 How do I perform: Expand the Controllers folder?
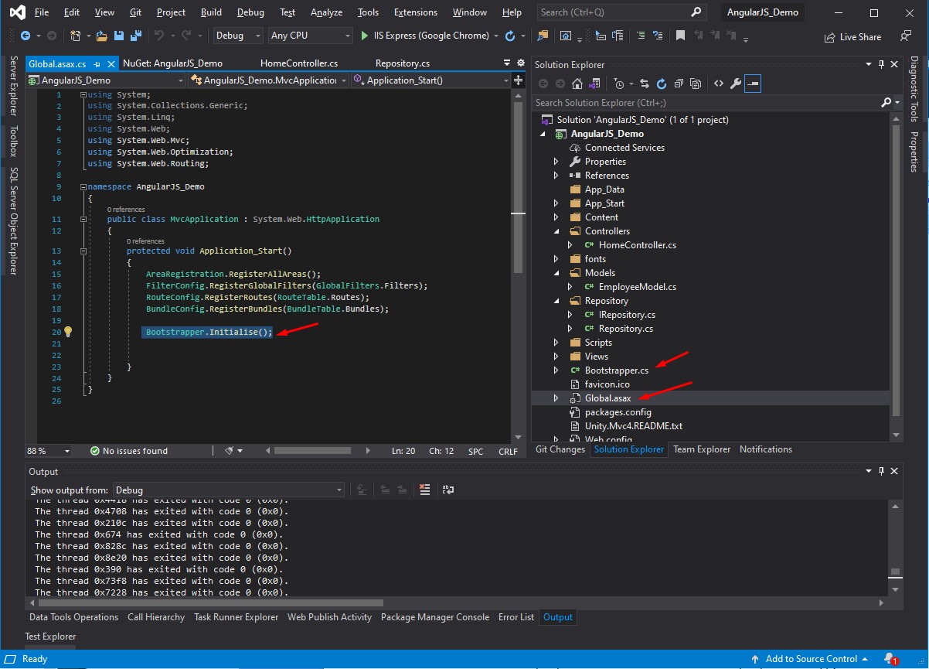[x=557, y=230]
